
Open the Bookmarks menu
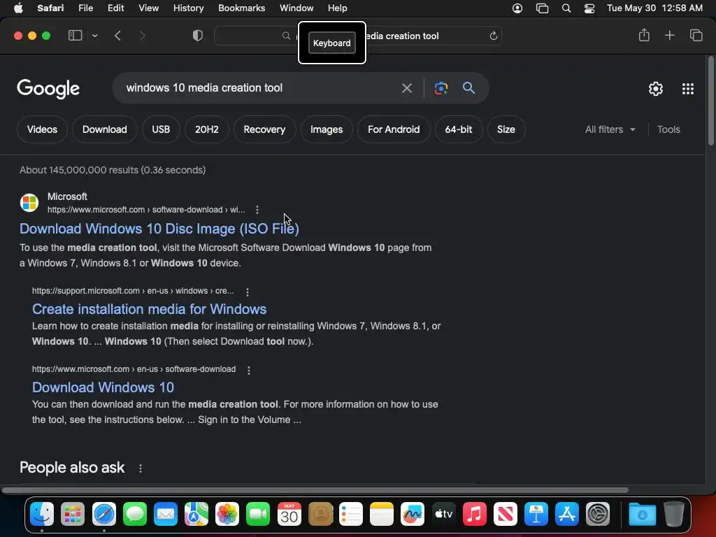click(241, 8)
